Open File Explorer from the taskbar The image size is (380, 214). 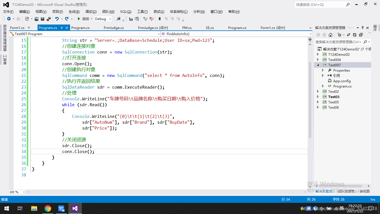click(x=34, y=208)
